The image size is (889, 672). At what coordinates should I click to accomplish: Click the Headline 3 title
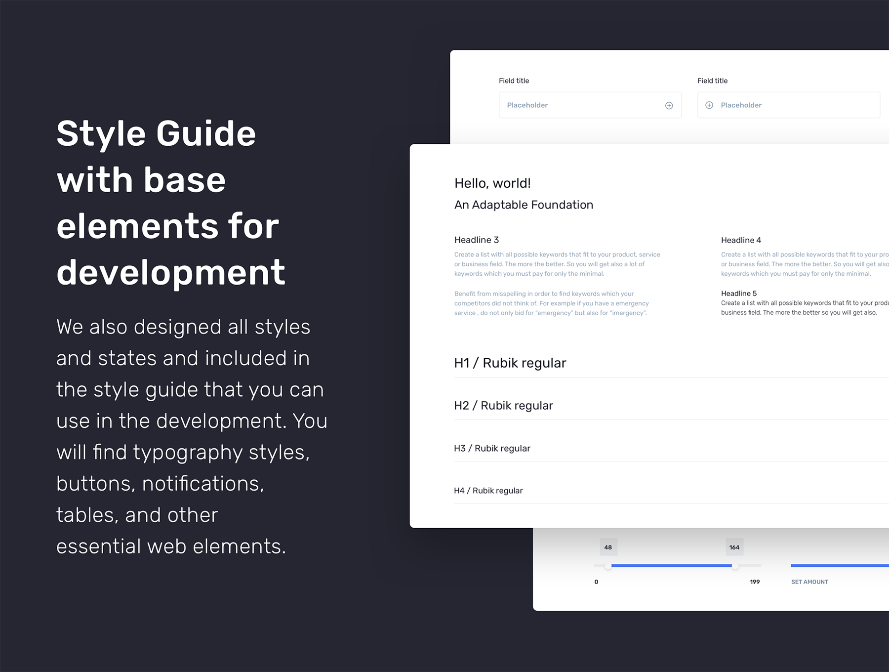[x=476, y=240]
